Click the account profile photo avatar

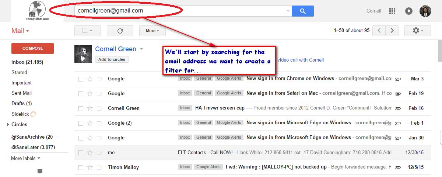(425, 11)
